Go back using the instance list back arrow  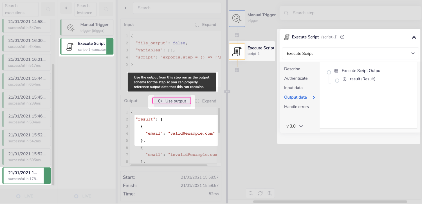(x=66, y=8)
